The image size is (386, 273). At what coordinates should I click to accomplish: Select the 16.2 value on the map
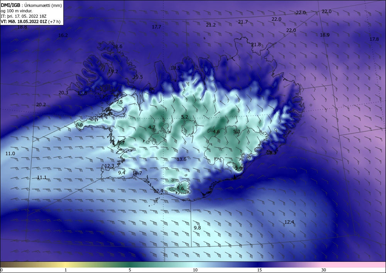coord(63,35)
